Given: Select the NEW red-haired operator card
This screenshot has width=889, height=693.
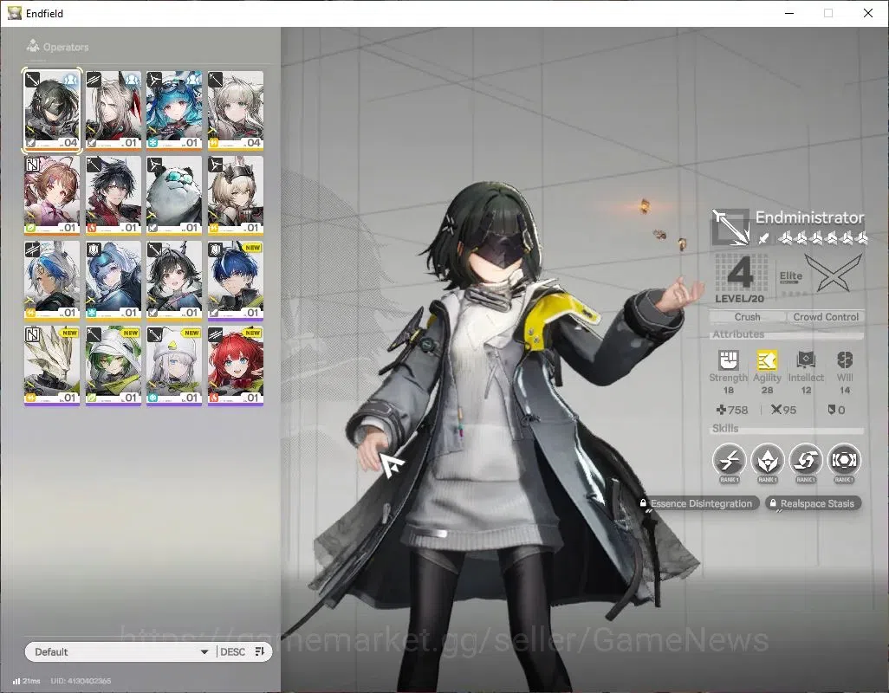Looking at the screenshot, I should click(236, 366).
